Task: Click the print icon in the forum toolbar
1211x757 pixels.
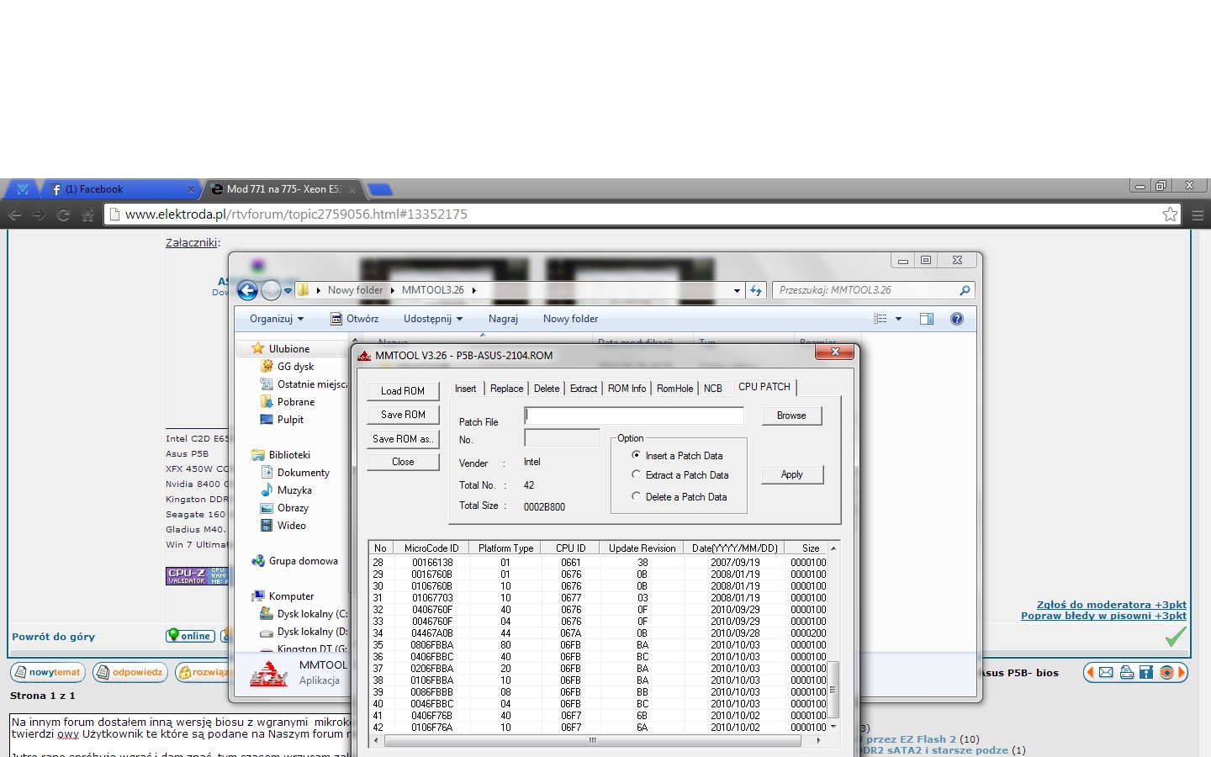Action: [1126, 673]
